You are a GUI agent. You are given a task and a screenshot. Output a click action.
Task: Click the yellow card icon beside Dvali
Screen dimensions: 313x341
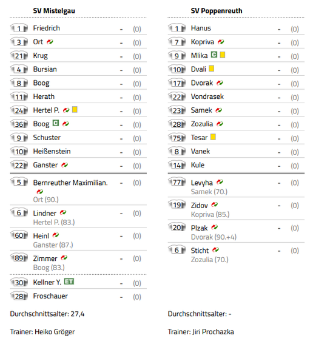212,69
